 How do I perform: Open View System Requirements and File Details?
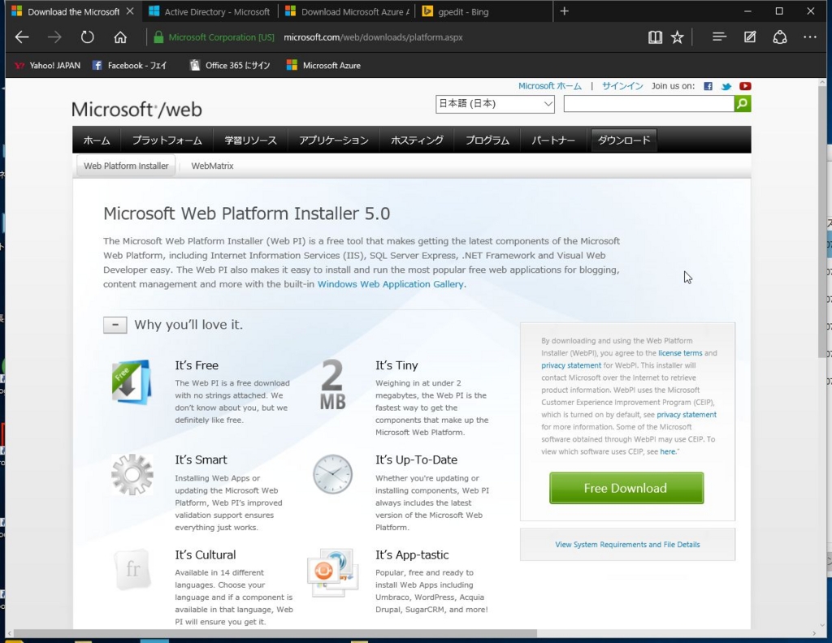(627, 545)
